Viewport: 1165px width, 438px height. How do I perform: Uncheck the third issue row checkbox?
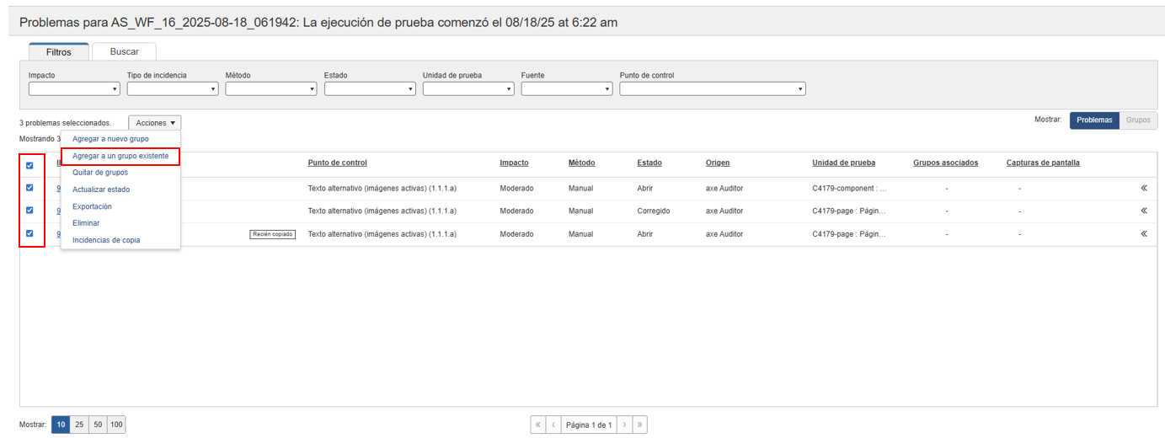(29, 233)
